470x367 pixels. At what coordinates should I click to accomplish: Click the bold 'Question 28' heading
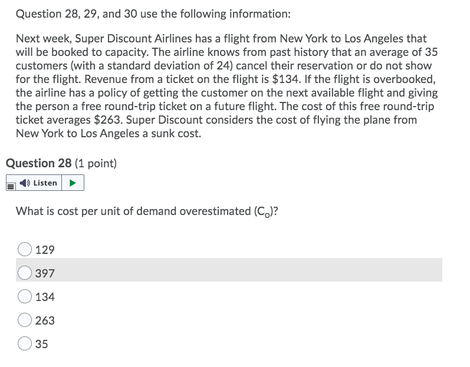[x=39, y=163]
